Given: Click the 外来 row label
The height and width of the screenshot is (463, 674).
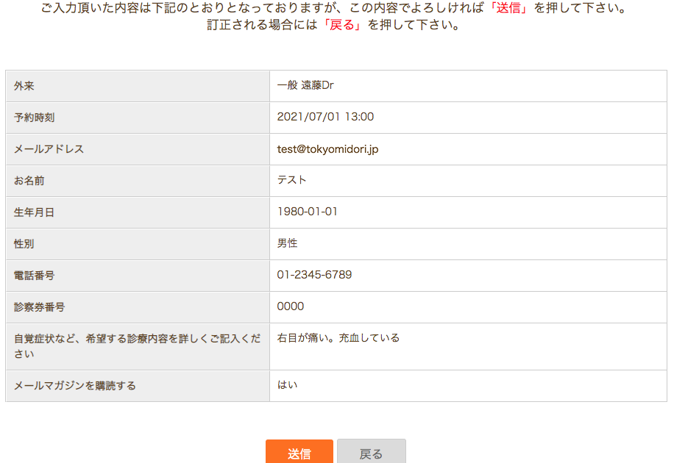Looking at the screenshot, I should pos(24,86).
